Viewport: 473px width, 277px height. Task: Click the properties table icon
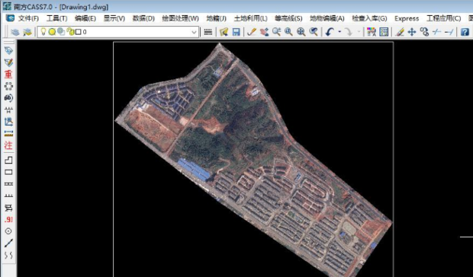click(x=384, y=32)
